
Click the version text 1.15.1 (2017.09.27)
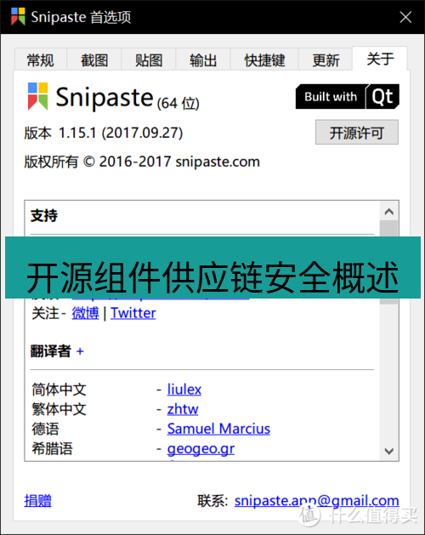pyautogui.click(x=121, y=133)
